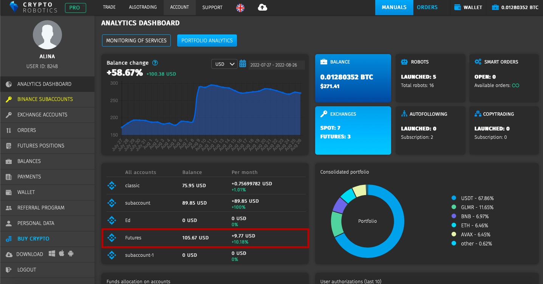Viewport: 543px width, 284px height.
Task: Click the ETH - 6.46% legend entry
Action: tap(473, 225)
